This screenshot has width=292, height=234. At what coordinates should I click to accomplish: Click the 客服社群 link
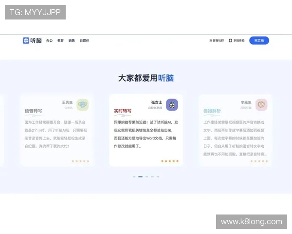click(x=217, y=40)
